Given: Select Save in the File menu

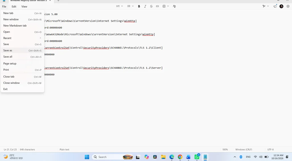Looking at the screenshot, I should 22,44.
